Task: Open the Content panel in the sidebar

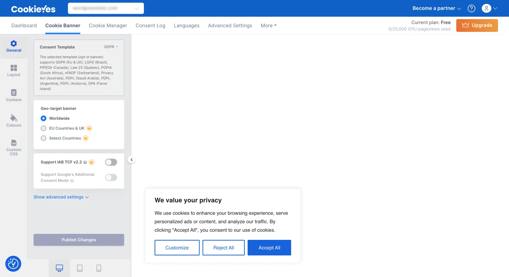Action: [13, 96]
